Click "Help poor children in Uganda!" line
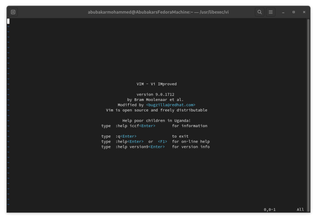The width and height of the screenshot is (317, 220). pos(156,121)
